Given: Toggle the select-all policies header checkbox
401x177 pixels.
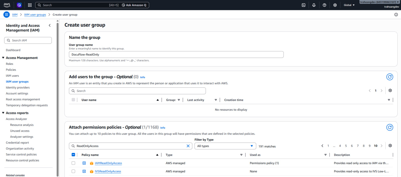Looking at the screenshot, I should tap(73, 154).
